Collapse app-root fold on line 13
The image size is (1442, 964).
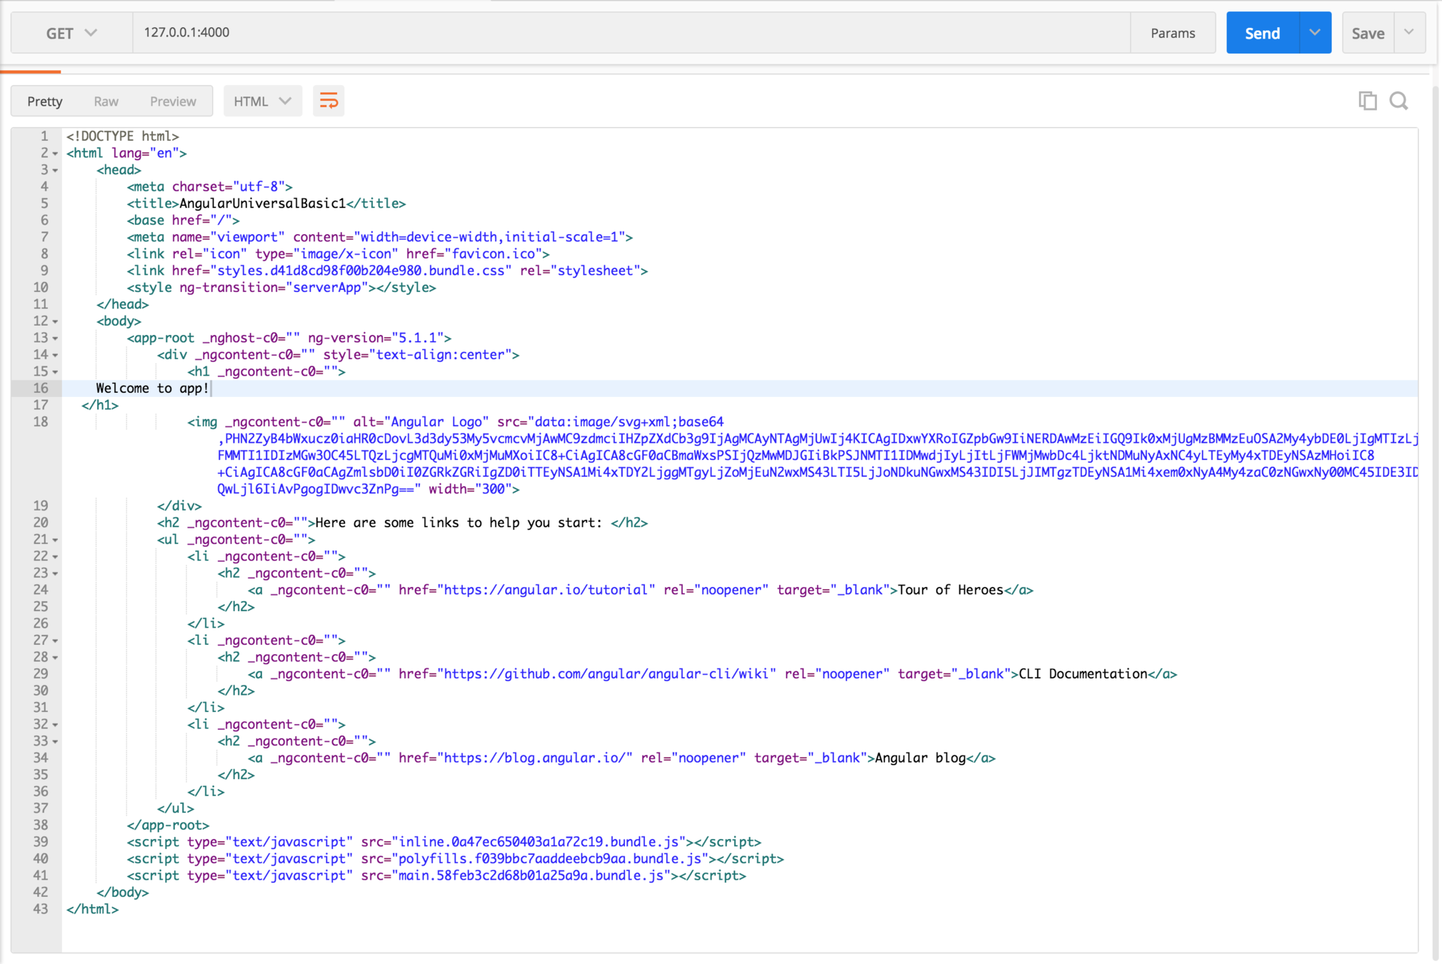pyautogui.click(x=56, y=338)
